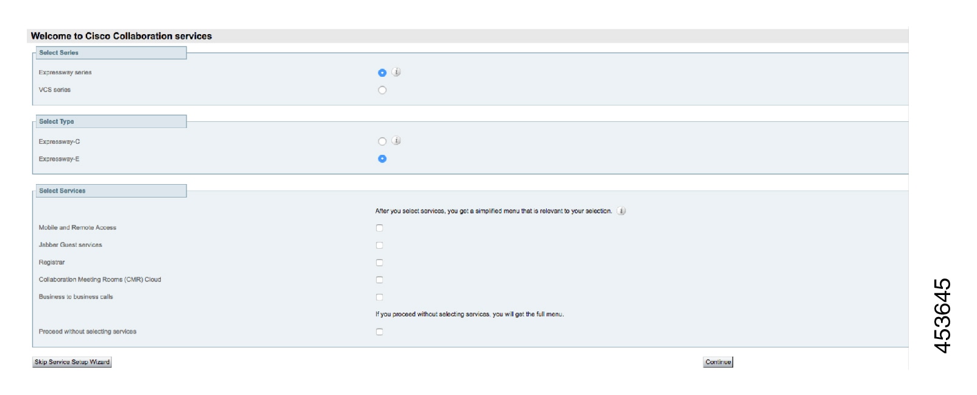Screen dimensions: 977x395
Task: Click the Expressway-C label
Action: [x=59, y=141]
